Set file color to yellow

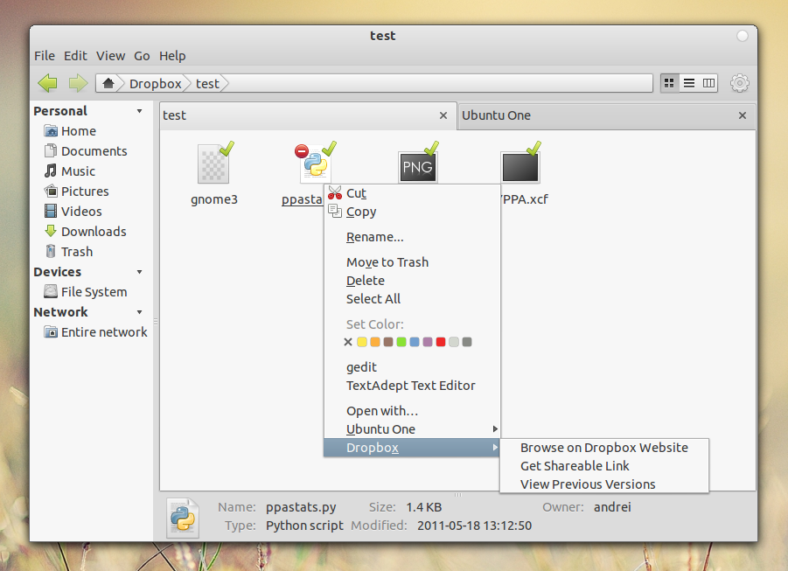[362, 342]
